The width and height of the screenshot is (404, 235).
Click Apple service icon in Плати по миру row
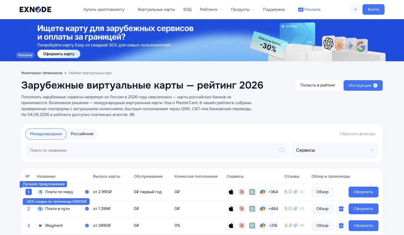coord(231,192)
